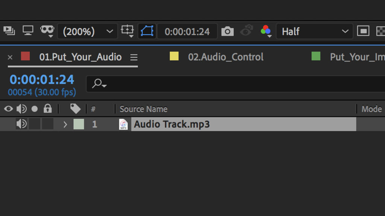
Task: Toggle mask and shape path visibility
Action: click(147, 31)
